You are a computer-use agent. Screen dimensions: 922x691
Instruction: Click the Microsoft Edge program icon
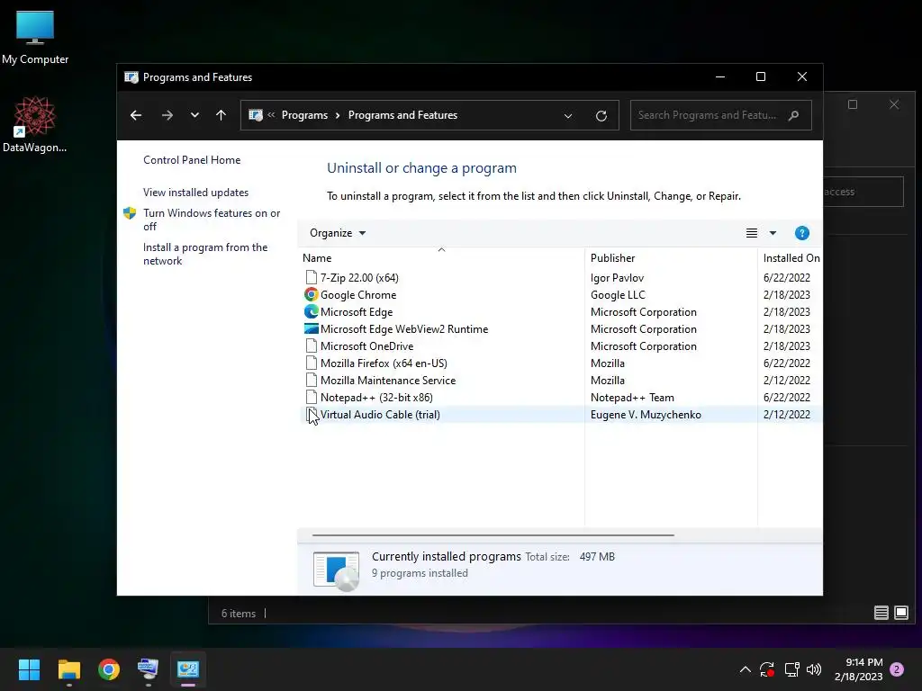tap(311, 311)
